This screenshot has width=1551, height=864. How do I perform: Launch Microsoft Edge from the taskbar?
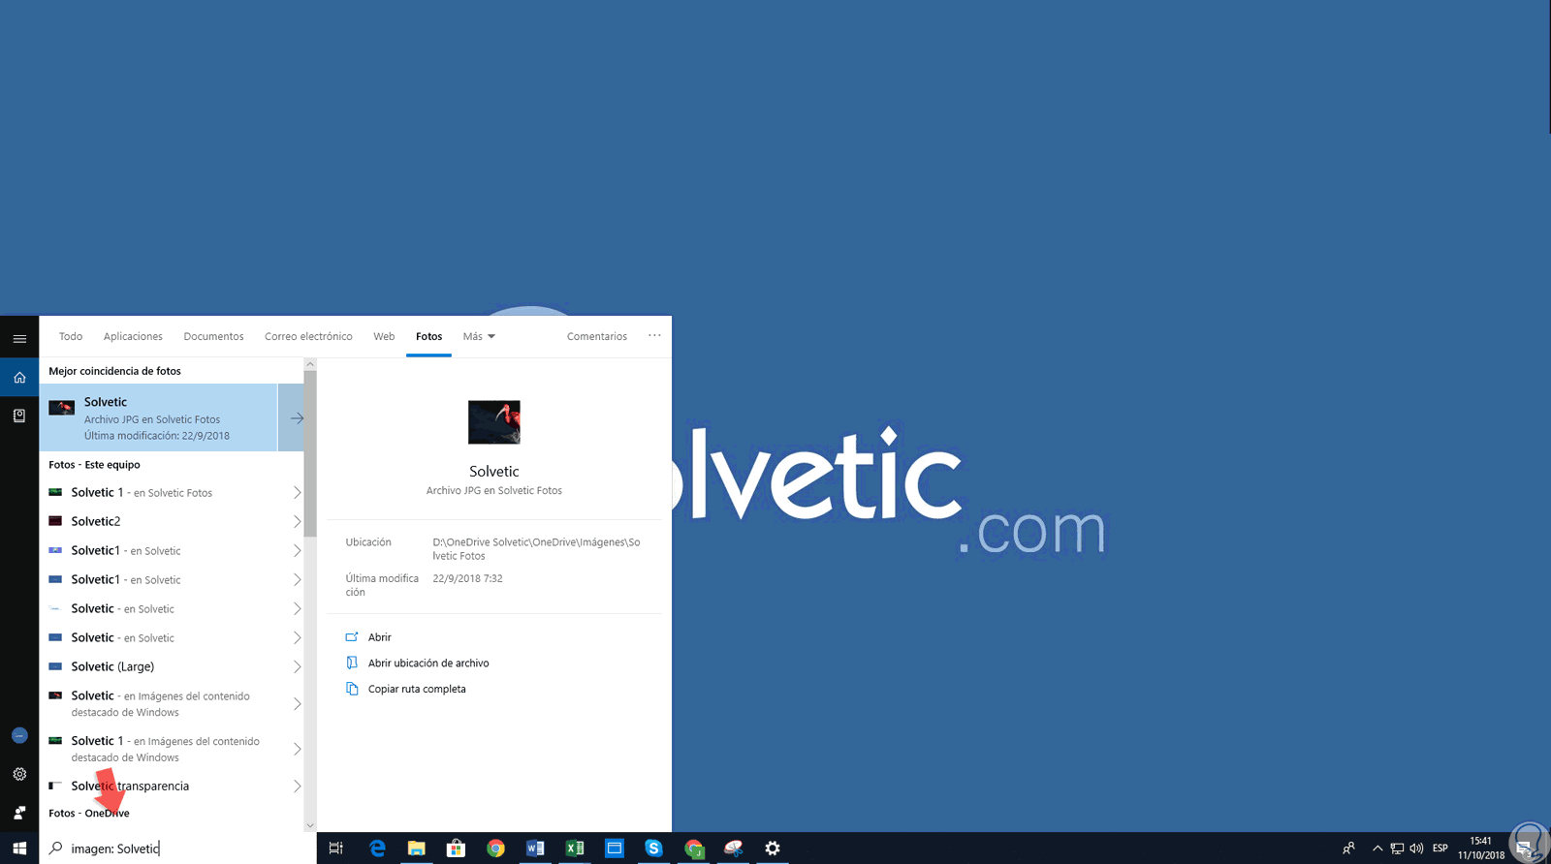point(377,849)
